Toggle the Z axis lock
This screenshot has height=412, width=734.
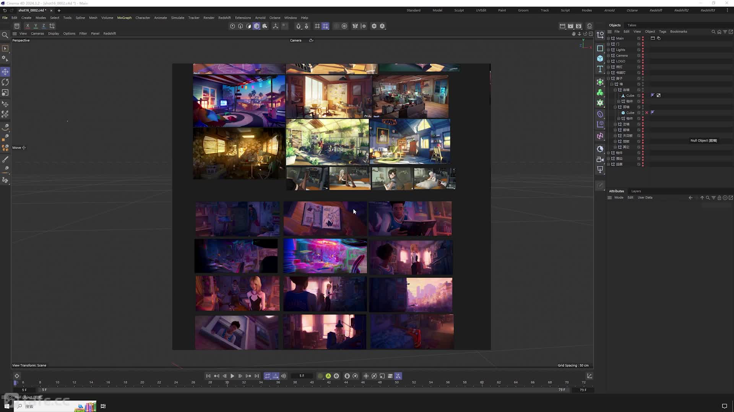44,26
